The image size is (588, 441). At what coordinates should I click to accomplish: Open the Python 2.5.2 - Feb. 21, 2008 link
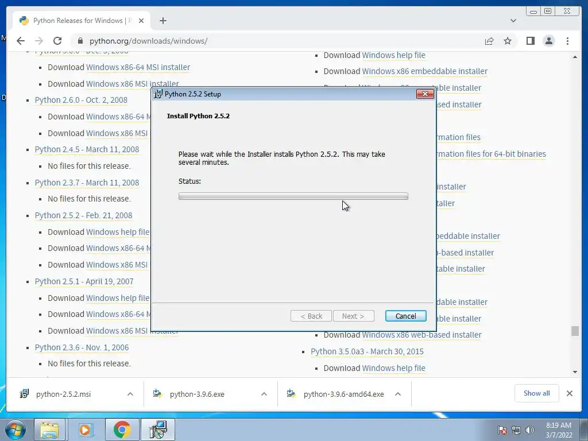(x=84, y=216)
